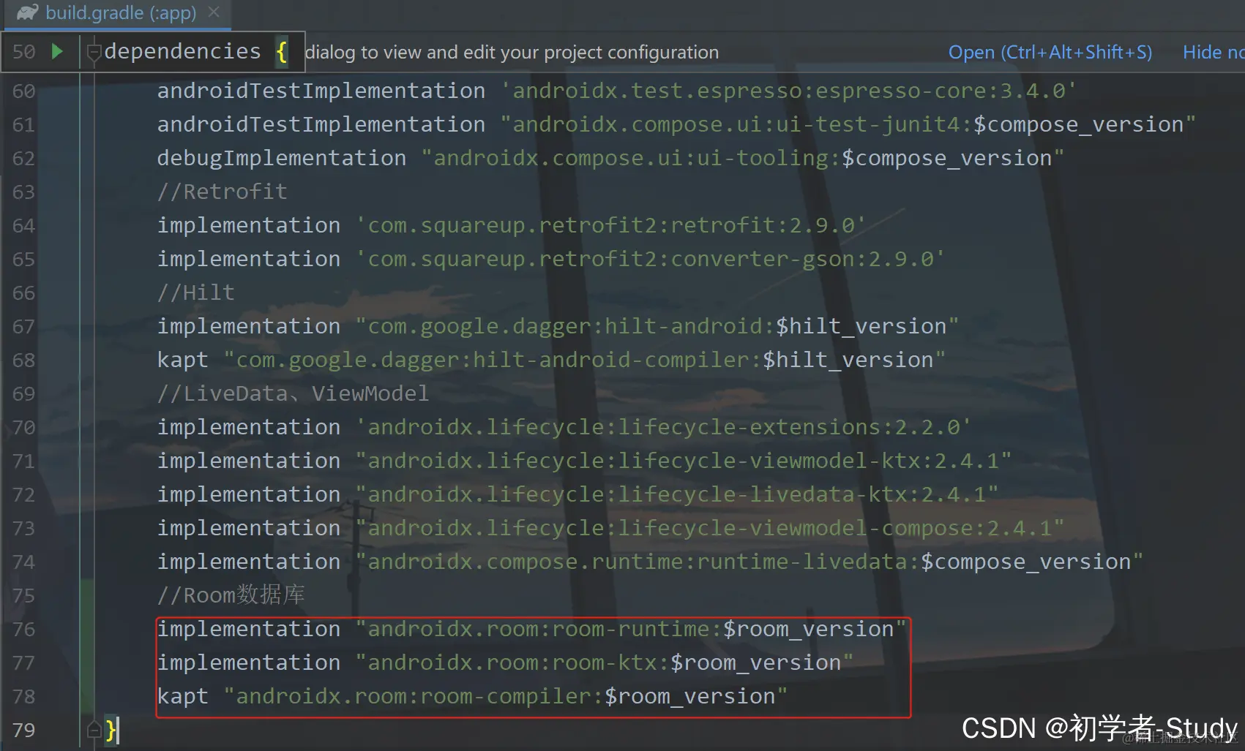Image resolution: width=1245 pixels, height=751 pixels.
Task: Click the //Hilt comment
Action: click(196, 293)
